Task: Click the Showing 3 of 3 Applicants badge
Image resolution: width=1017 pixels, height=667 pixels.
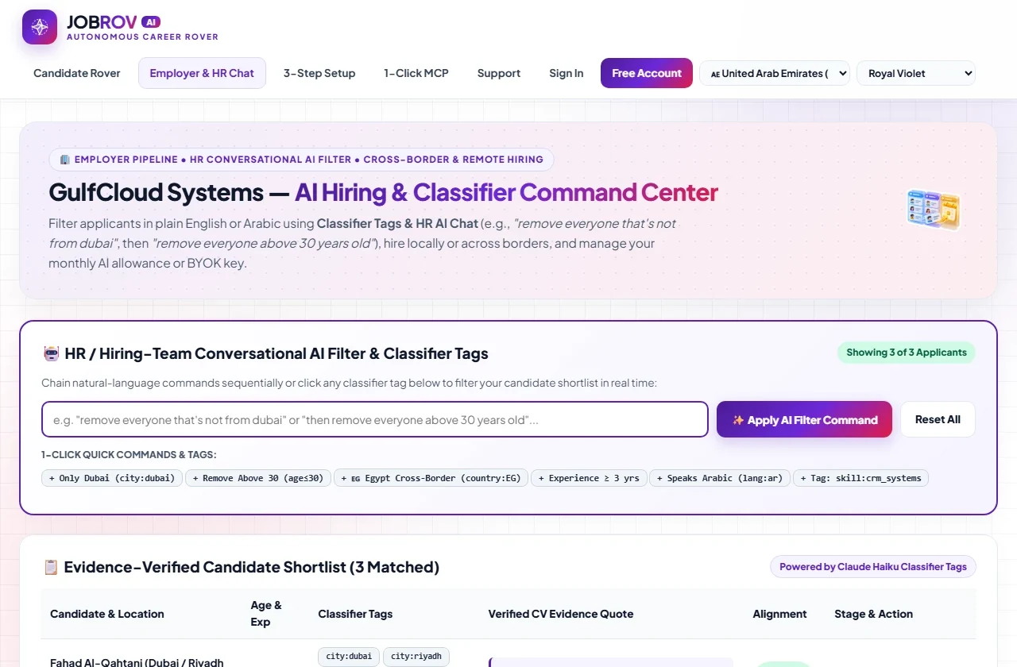Action: (x=907, y=353)
